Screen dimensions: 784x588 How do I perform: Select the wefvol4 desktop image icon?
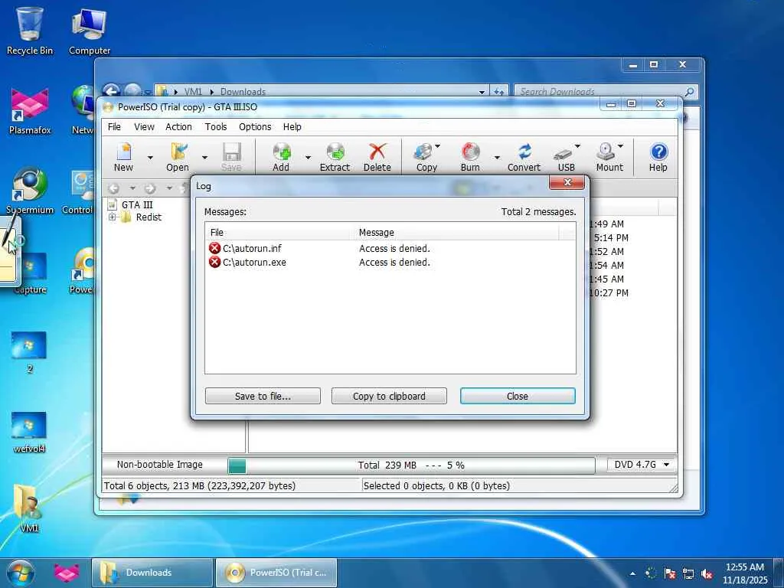tap(29, 432)
